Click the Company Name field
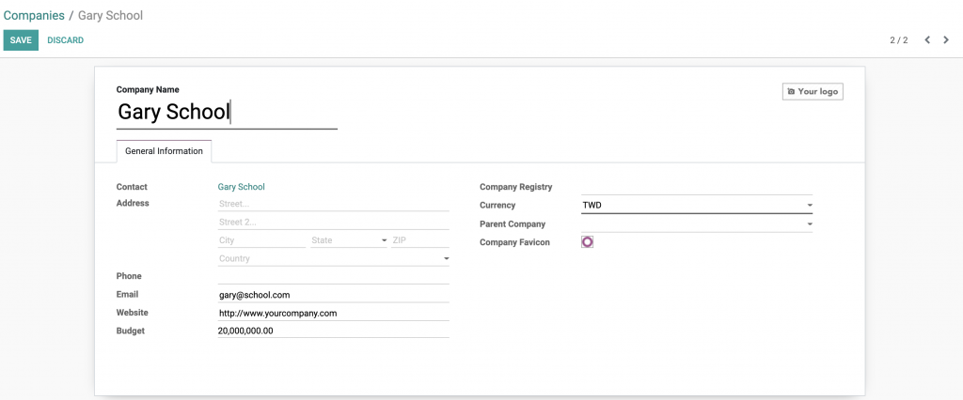The width and height of the screenshot is (963, 400). pyautogui.click(x=226, y=113)
